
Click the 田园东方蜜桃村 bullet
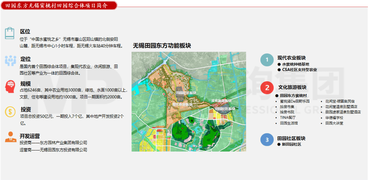[x=291, y=96]
